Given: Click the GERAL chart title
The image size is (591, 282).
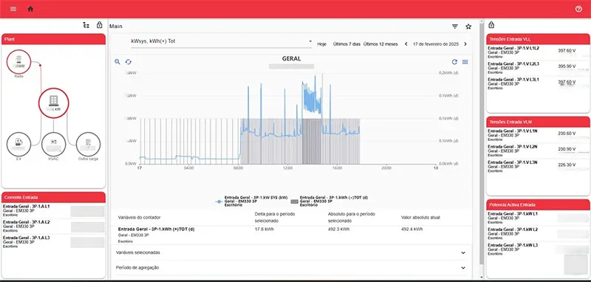Looking at the screenshot, I should pyautogui.click(x=291, y=59).
